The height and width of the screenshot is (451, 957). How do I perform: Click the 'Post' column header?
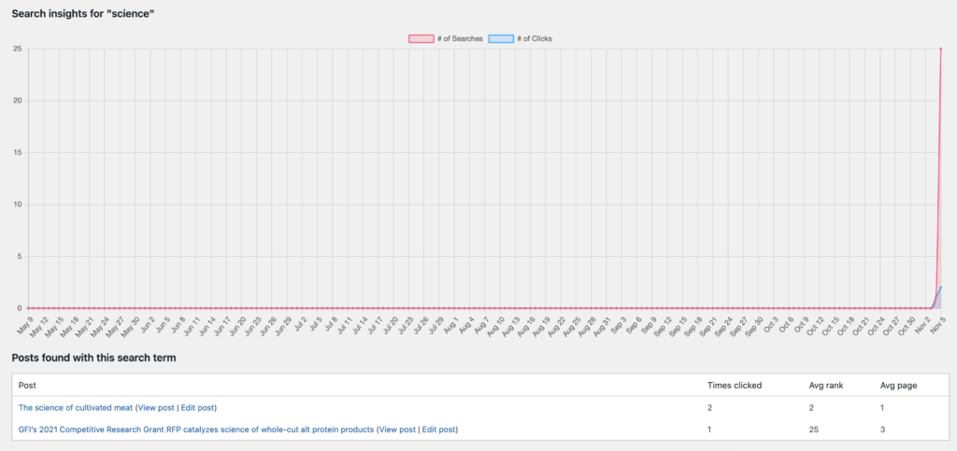coord(27,385)
